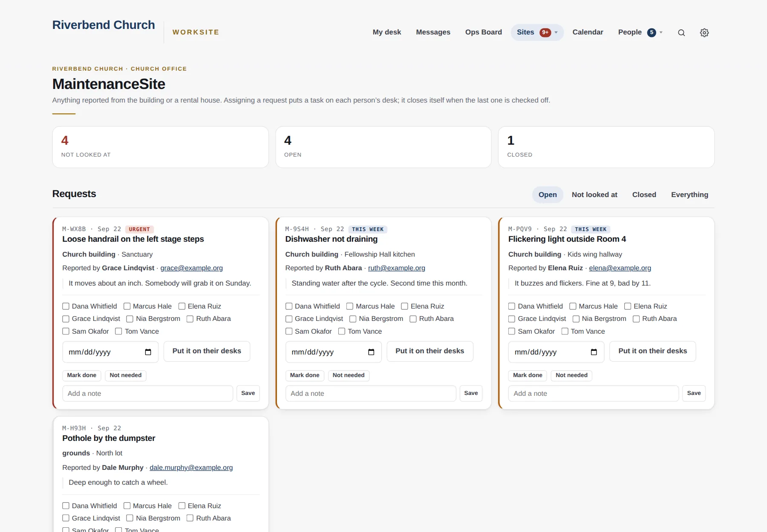Switch to the Closed filter

[644, 194]
